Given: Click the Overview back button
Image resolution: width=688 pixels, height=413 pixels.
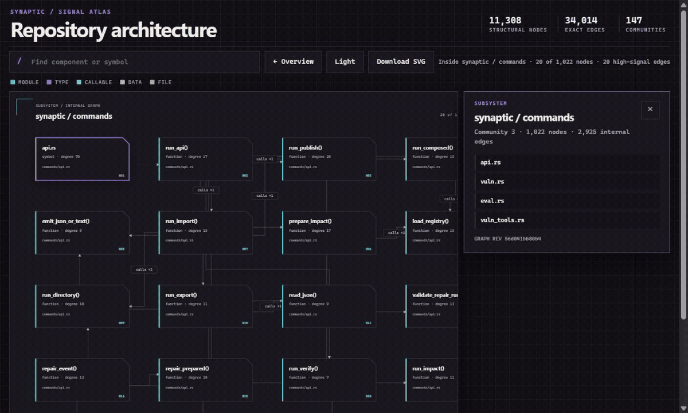Looking at the screenshot, I should click(x=294, y=62).
